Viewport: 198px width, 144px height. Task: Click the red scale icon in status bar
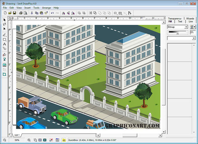pos(51,140)
